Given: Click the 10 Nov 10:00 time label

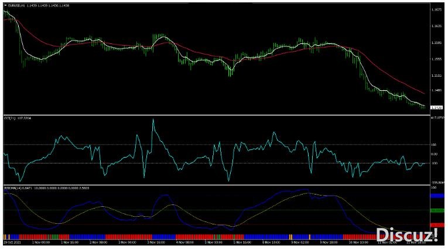Looking at the screenshot, I should [358, 243].
